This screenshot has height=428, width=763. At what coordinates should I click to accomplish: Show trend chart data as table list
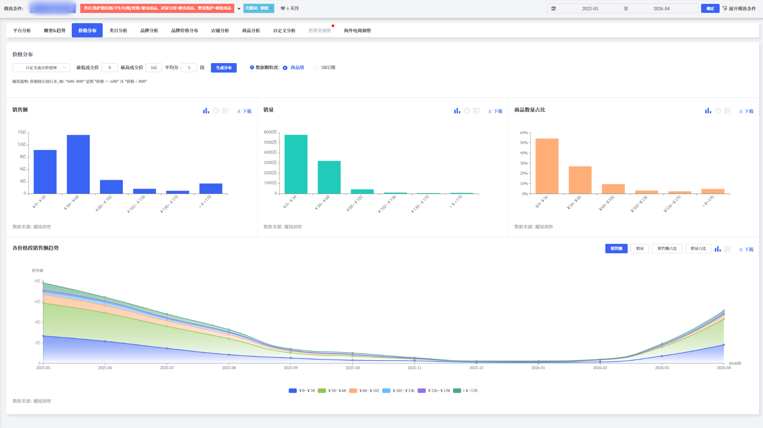(x=727, y=249)
